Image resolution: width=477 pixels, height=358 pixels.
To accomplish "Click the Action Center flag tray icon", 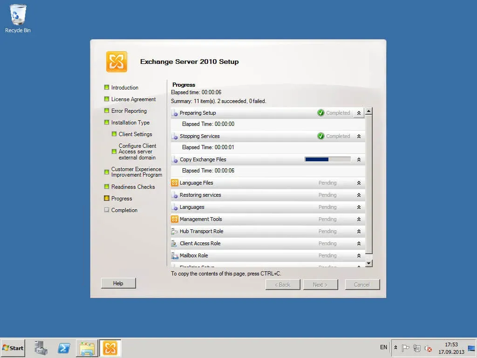I will click(x=405, y=348).
